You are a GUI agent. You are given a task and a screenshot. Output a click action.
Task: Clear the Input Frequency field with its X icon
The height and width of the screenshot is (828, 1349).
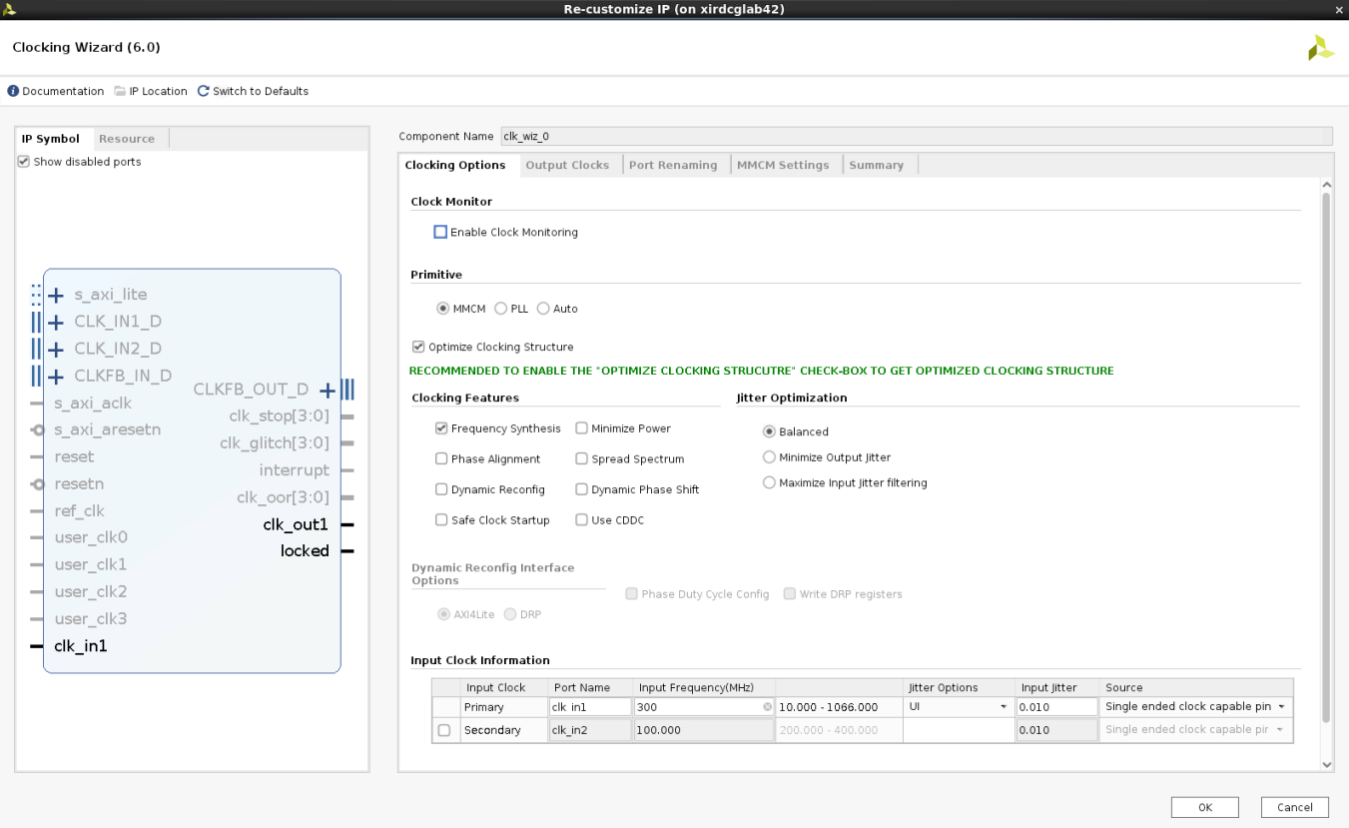[x=767, y=707]
